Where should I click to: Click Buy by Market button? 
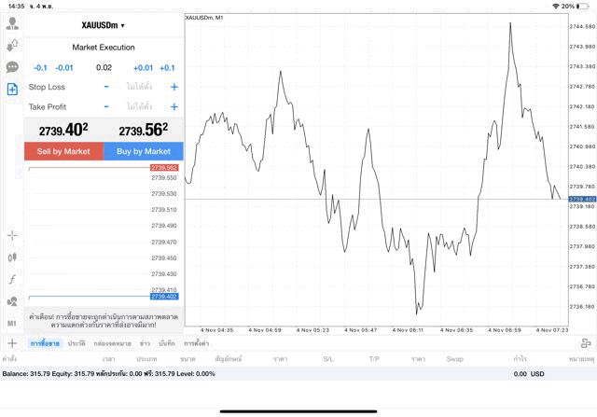(144, 151)
